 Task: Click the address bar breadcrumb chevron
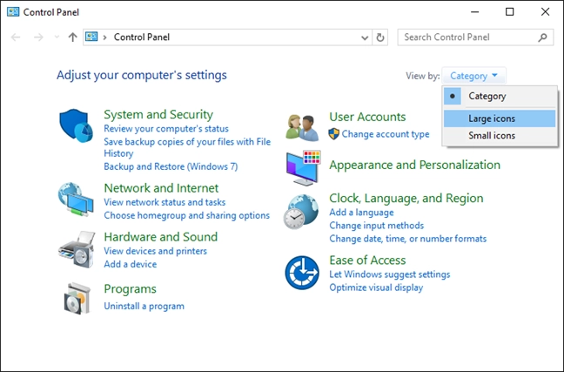pyautogui.click(x=105, y=37)
